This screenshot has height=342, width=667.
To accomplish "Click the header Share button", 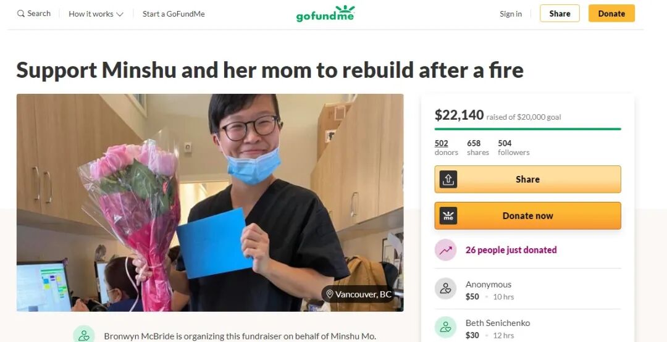I will point(560,14).
